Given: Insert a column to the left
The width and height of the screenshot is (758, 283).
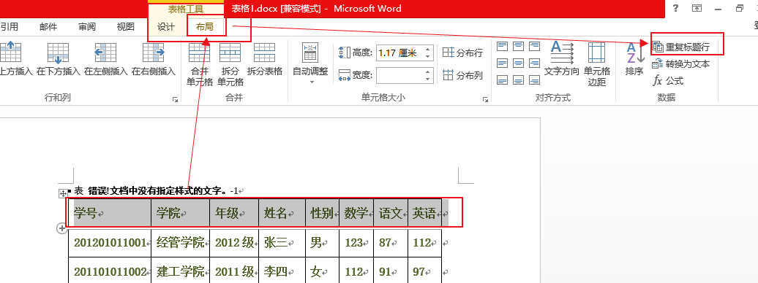Looking at the screenshot, I should [x=106, y=59].
